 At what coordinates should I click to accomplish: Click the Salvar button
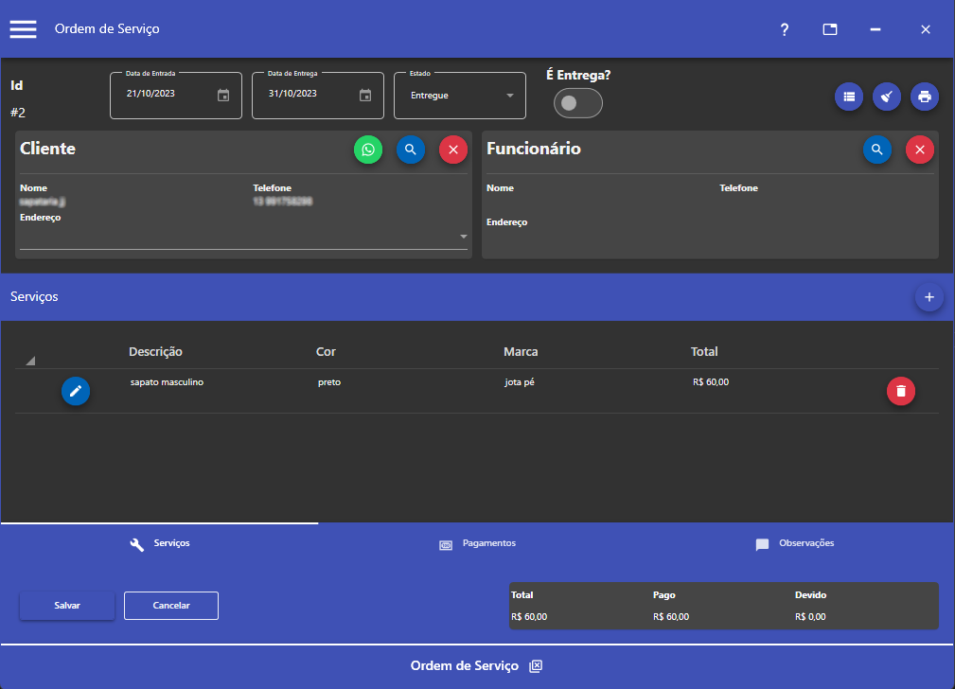click(x=67, y=606)
